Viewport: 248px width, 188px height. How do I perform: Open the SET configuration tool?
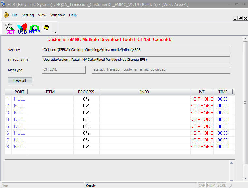(x=10, y=29)
